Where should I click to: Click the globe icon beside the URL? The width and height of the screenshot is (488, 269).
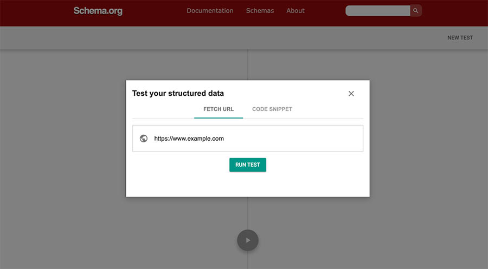coord(144,139)
